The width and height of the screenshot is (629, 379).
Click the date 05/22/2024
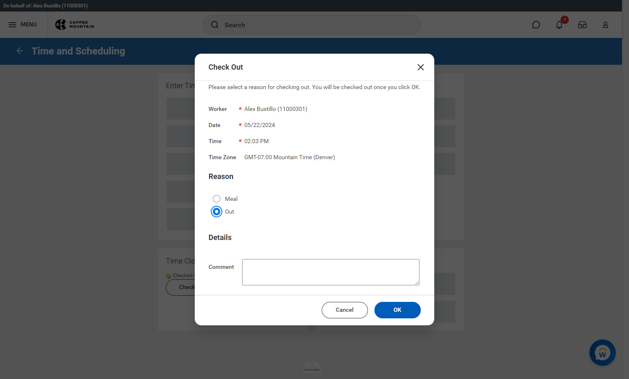click(260, 125)
